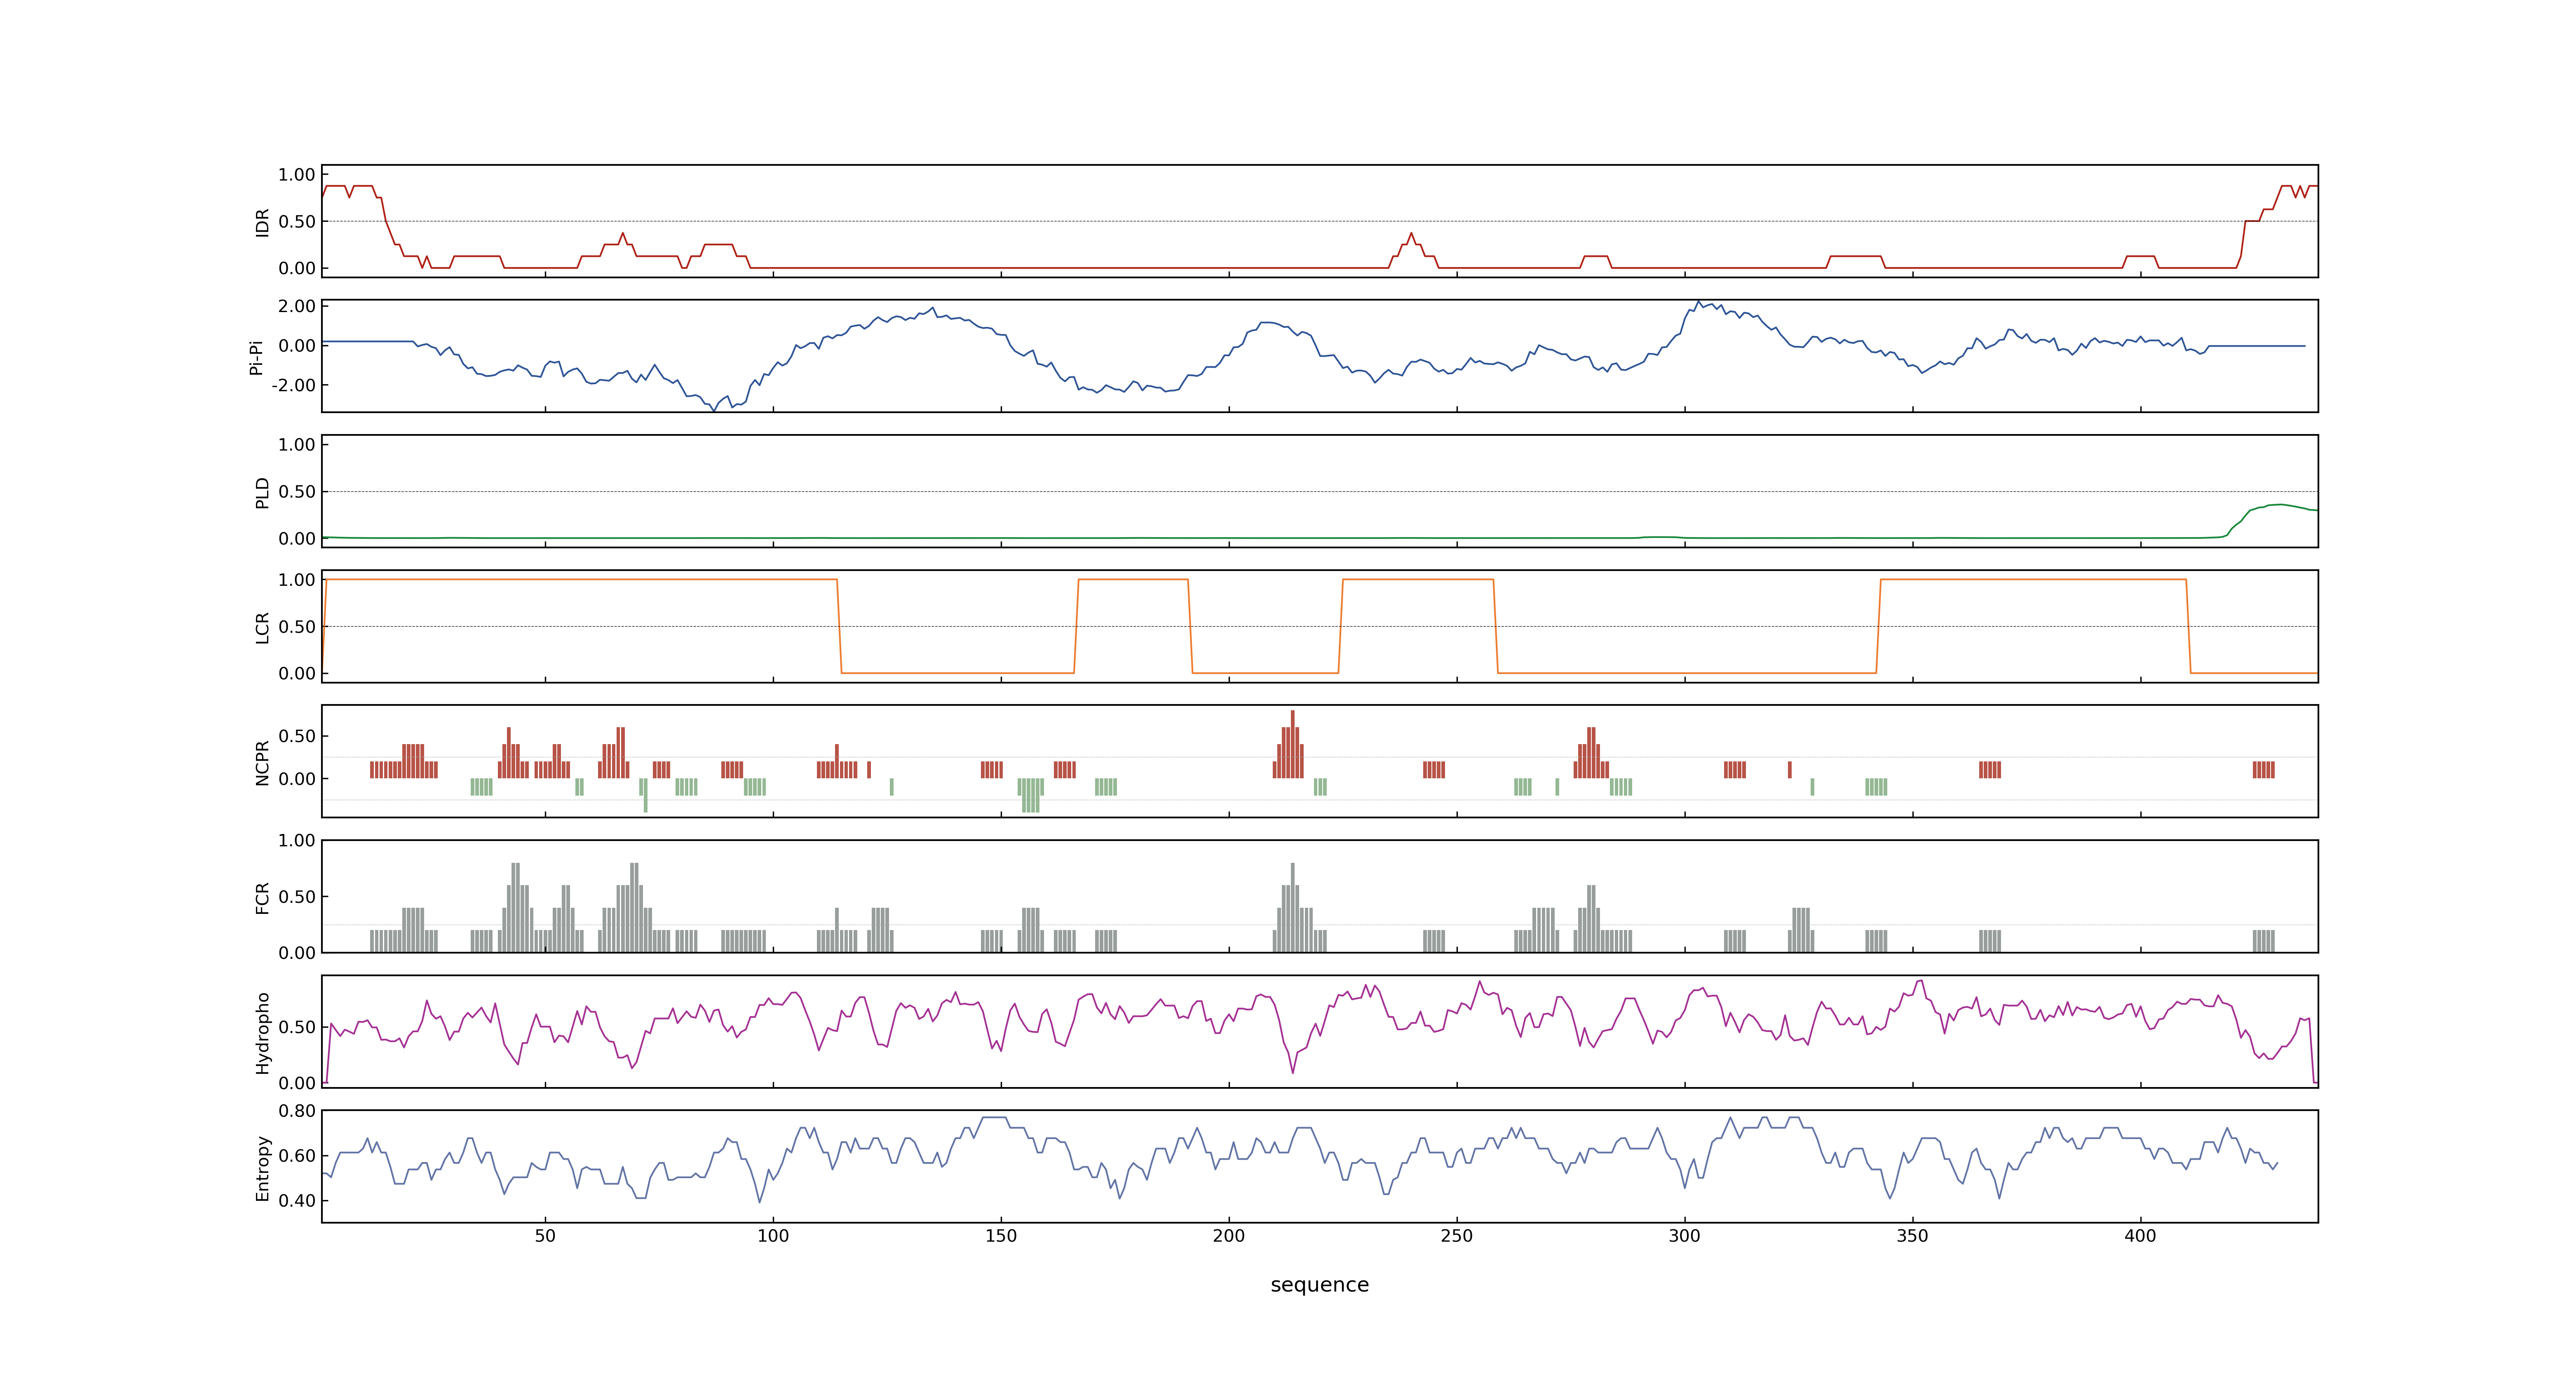Click the Entropy y-axis label
The image size is (2576, 1374).
pos(262,1167)
